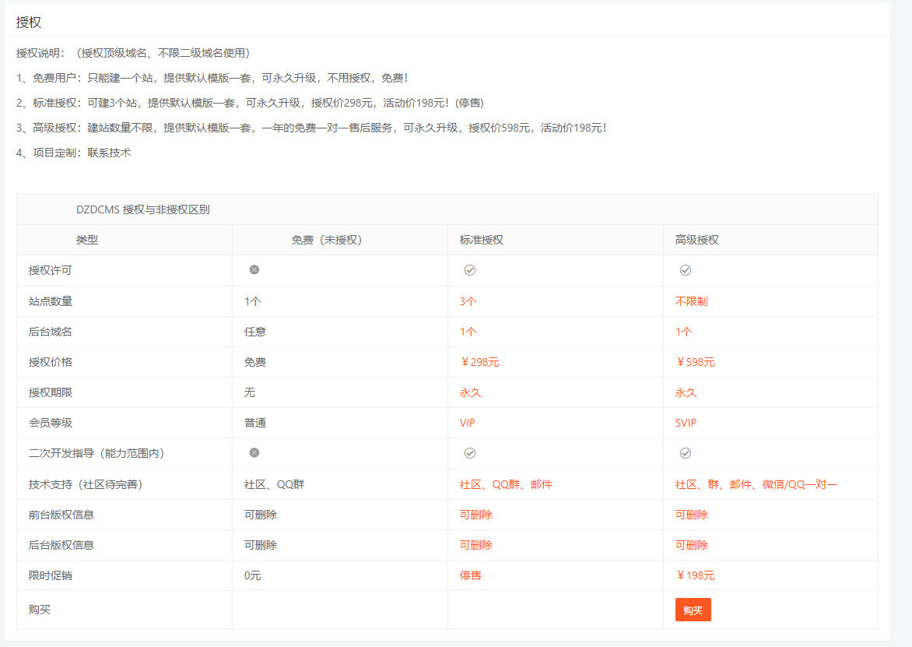Click the 二次开发指导（能力范围内） row label
Image resolution: width=912 pixels, height=647 pixels.
click(96, 453)
